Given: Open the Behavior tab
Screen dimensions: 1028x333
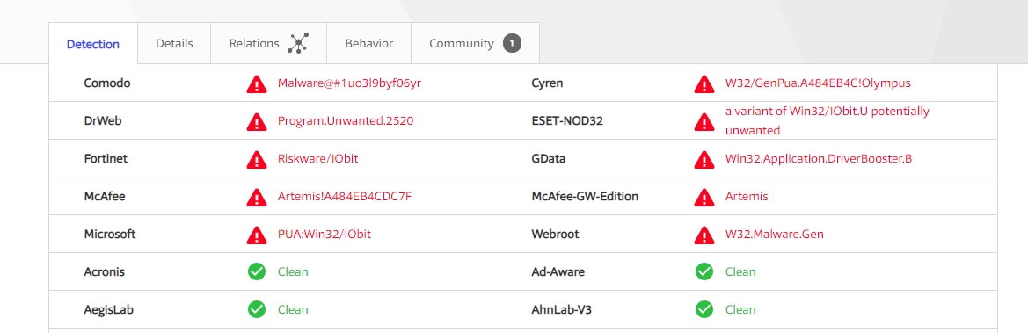Looking at the screenshot, I should click(x=369, y=43).
